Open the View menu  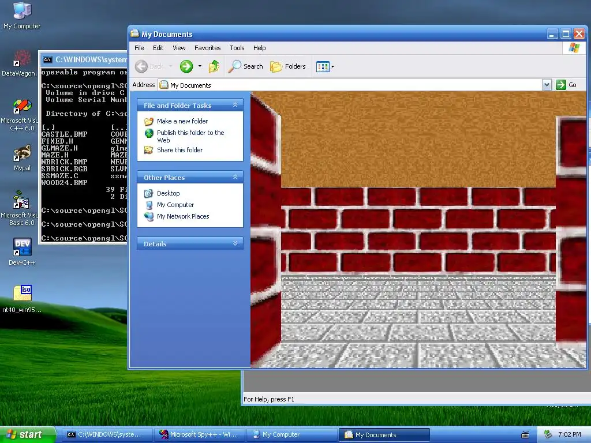[x=179, y=48]
